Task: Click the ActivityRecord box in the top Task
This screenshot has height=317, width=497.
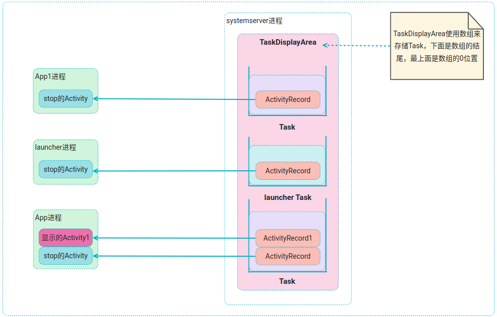Action: click(x=288, y=99)
